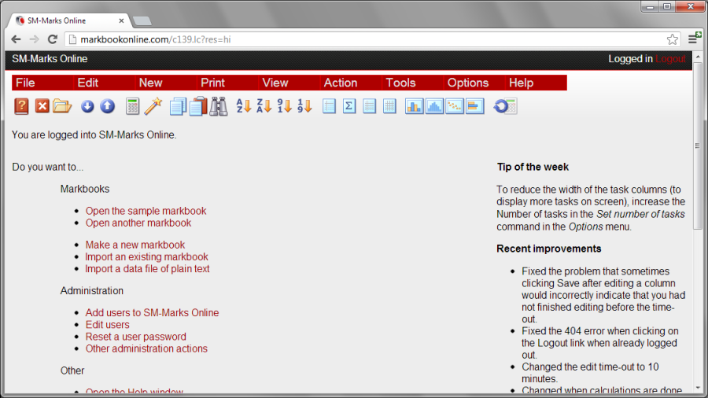Screen dimensions: 708x398
Task: Click the red help book icon
Action: pos(21,106)
